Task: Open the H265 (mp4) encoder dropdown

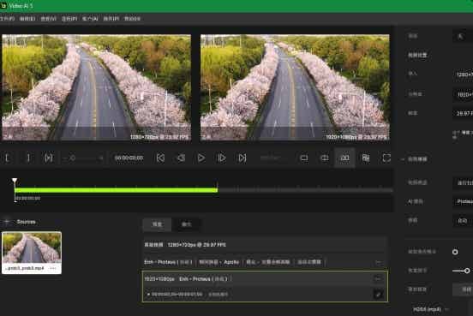Action: (431, 309)
